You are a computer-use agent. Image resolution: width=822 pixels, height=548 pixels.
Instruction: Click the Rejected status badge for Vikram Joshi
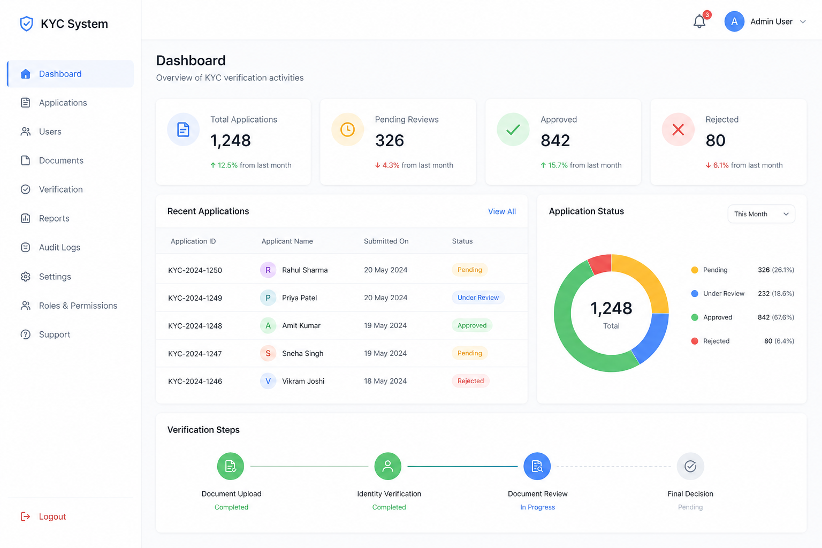click(470, 381)
